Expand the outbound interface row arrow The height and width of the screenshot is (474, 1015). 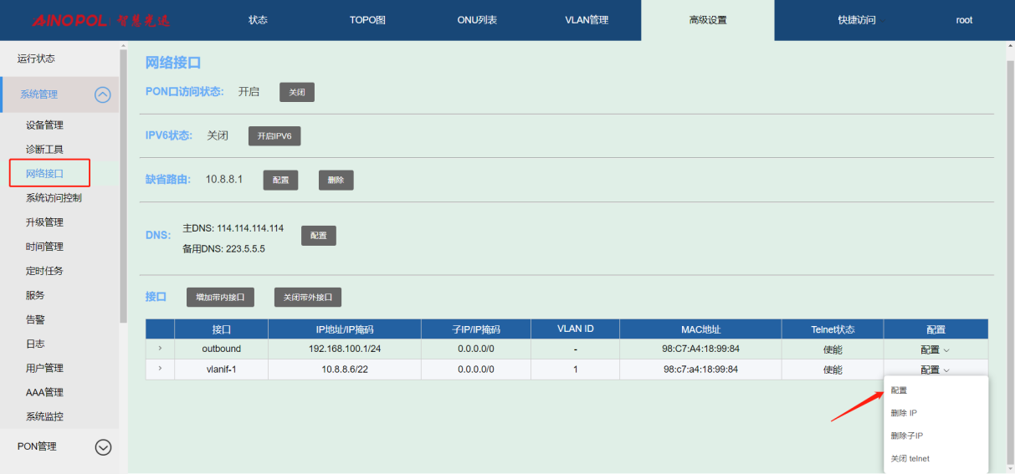coord(160,349)
